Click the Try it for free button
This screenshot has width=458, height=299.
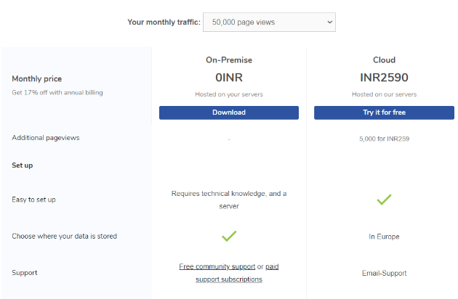coord(384,112)
